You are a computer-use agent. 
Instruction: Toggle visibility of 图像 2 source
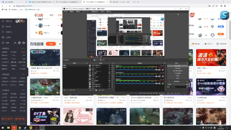tap(109, 83)
